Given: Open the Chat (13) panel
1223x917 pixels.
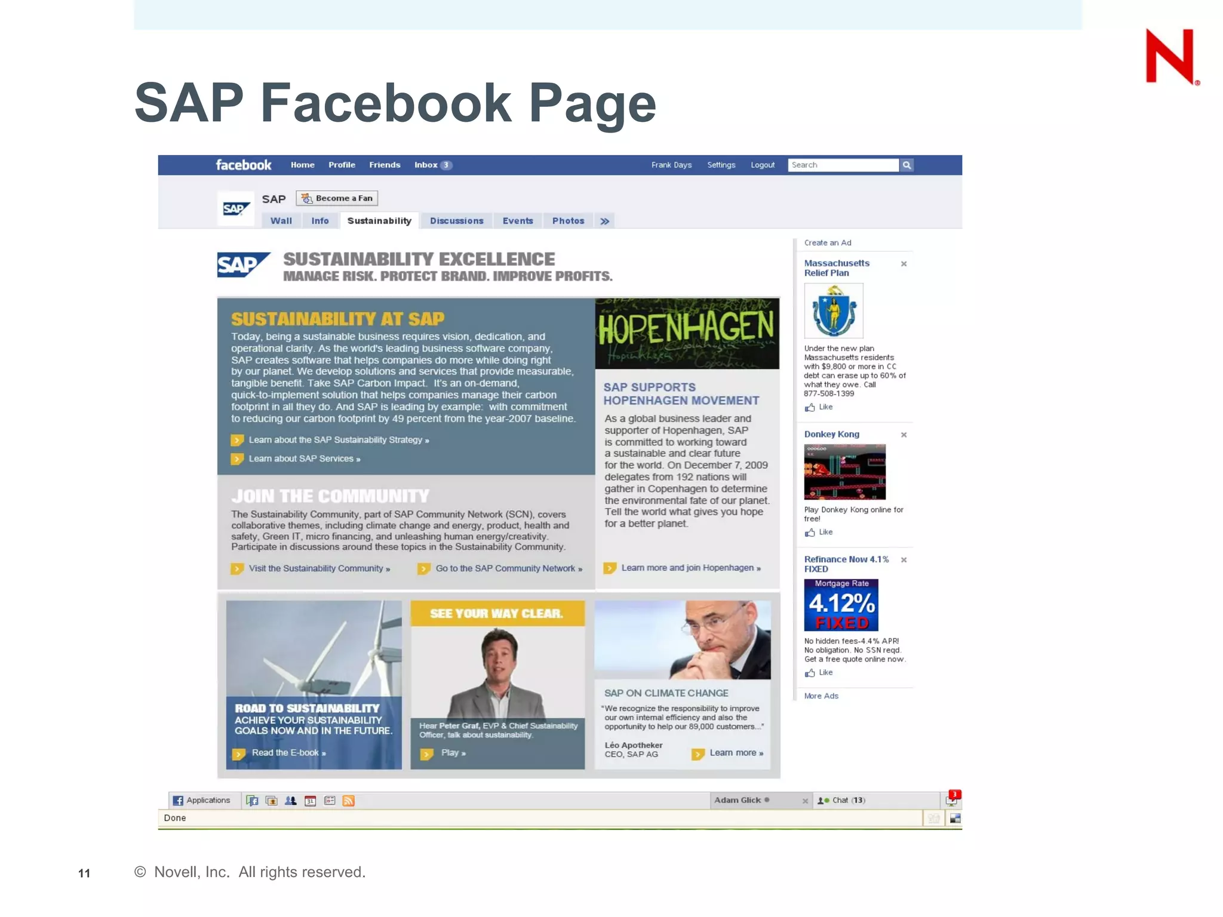Looking at the screenshot, I should click(875, 800).
